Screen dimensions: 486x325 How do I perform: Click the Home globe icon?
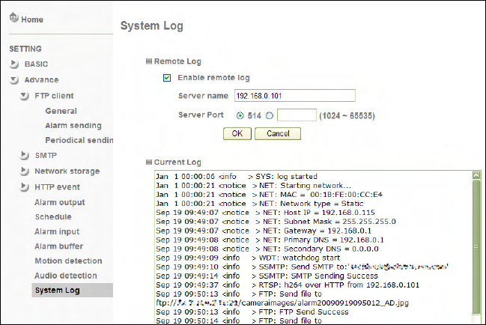(x=13, y=17)
